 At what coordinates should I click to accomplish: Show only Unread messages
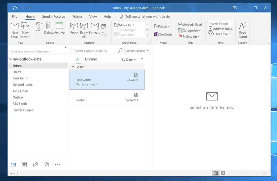pyautogui.click(x=91, y=59)
